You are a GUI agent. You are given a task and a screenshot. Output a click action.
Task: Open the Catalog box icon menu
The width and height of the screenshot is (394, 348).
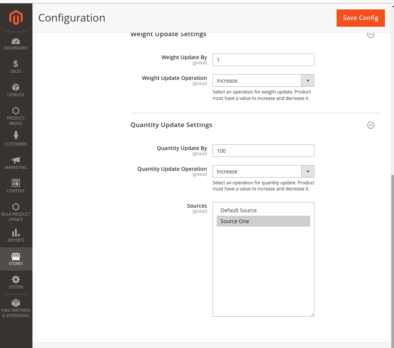point(16,90)
